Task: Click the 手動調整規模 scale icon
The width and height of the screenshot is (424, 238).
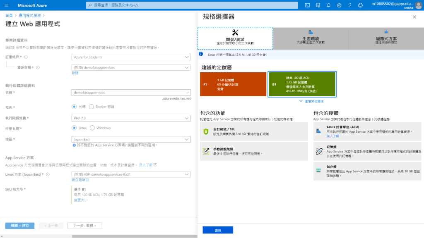Action: (206, 151)
